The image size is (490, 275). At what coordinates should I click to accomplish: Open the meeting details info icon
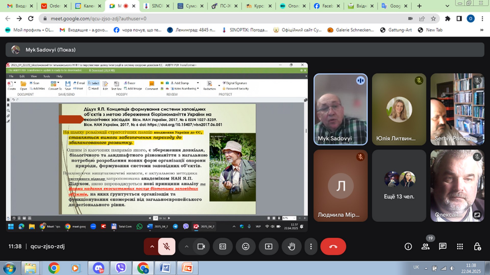click(x=408, y=246)
